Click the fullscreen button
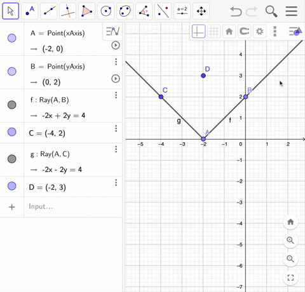 click(x=290, y=277)
